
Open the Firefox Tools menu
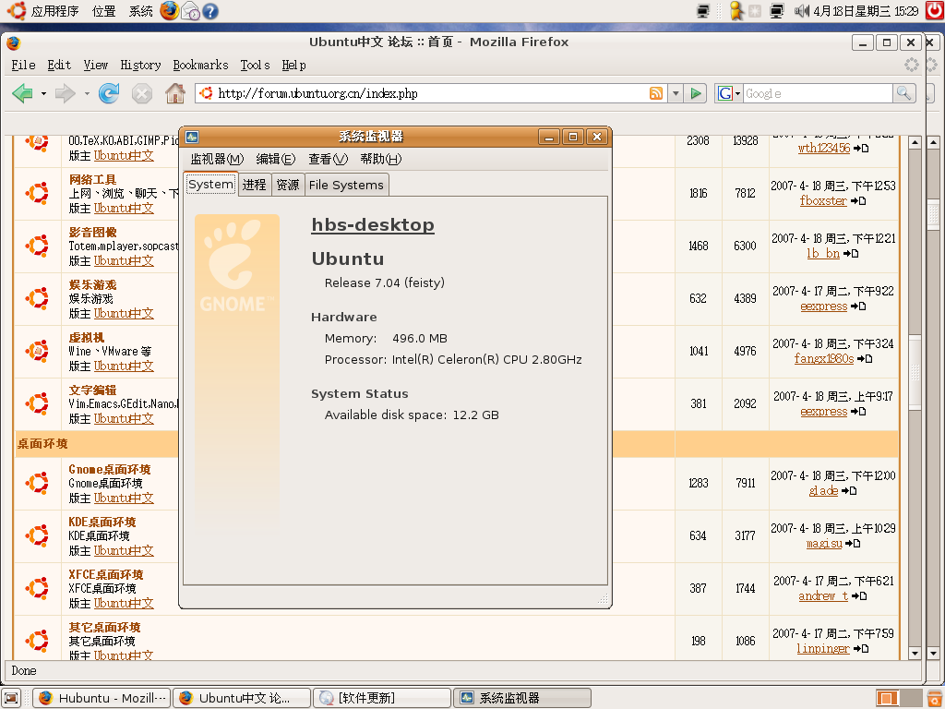click(255, 66)
